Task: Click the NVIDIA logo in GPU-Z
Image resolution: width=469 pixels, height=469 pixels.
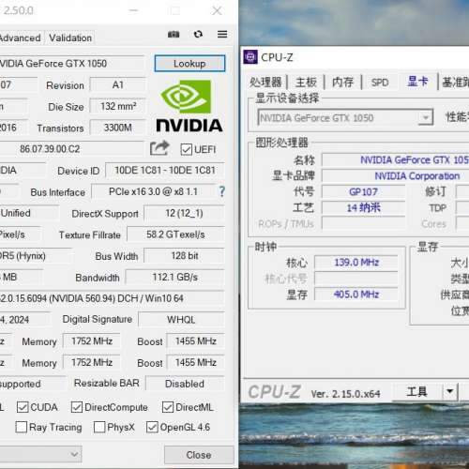Action: (189, 106)
